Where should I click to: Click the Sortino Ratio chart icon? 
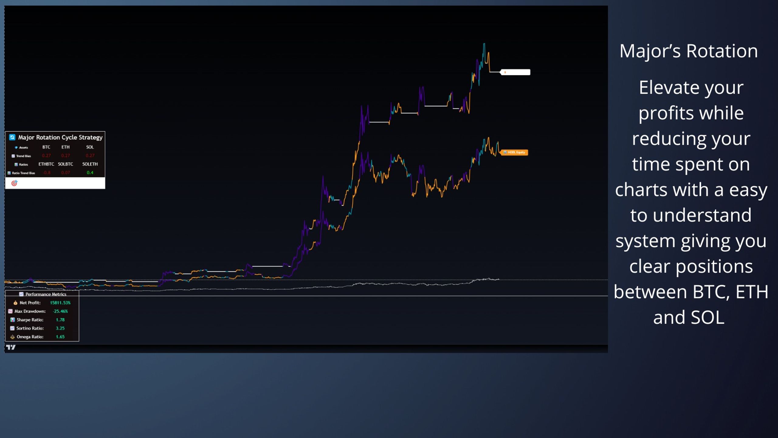[x=12, y=328]
